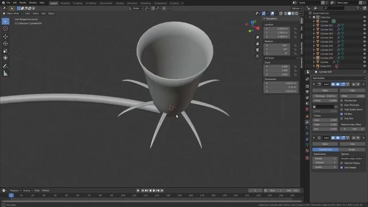Enable the Even Thickness checkbox
Viewport: 368px width, 207px height.
342,105
